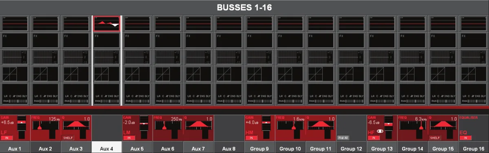Image resolution: width=489 pixels, height=153 pixels.
Task: Open the Aux 8 EQ curve thumbnail
Action: click(x=229, y=24)
